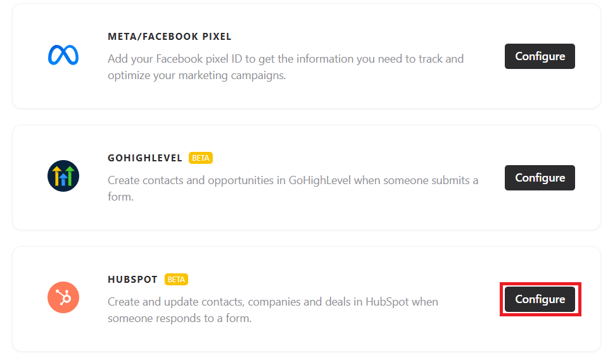Image resolution: width=615 pixels, height=360 pixels.
Task: Click the orange HubSpot logo icon
Action: coord(63,297)
